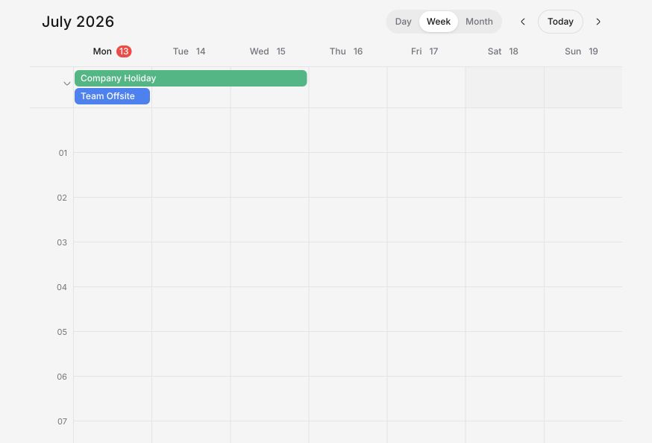Viewport: 652px width, 443px height.
Task: Click the July 2026 title
Action: (78, 22)
